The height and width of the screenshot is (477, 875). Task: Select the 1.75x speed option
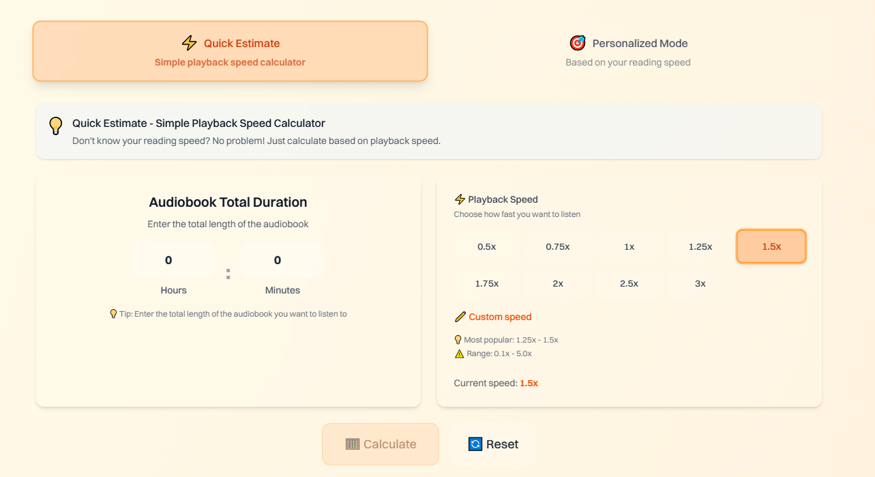(487, 283)
